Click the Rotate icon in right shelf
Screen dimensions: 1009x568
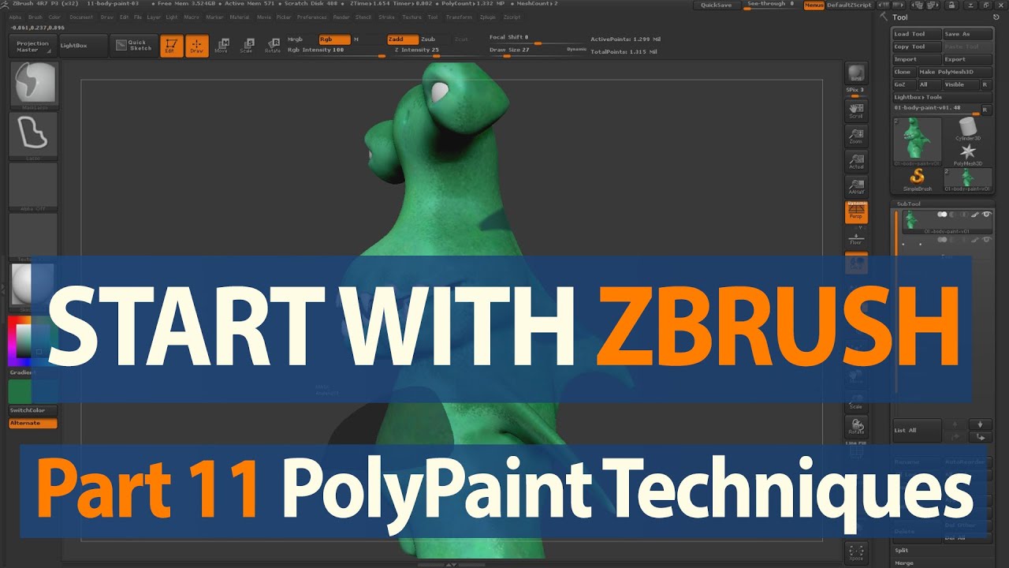pos(856,426)
